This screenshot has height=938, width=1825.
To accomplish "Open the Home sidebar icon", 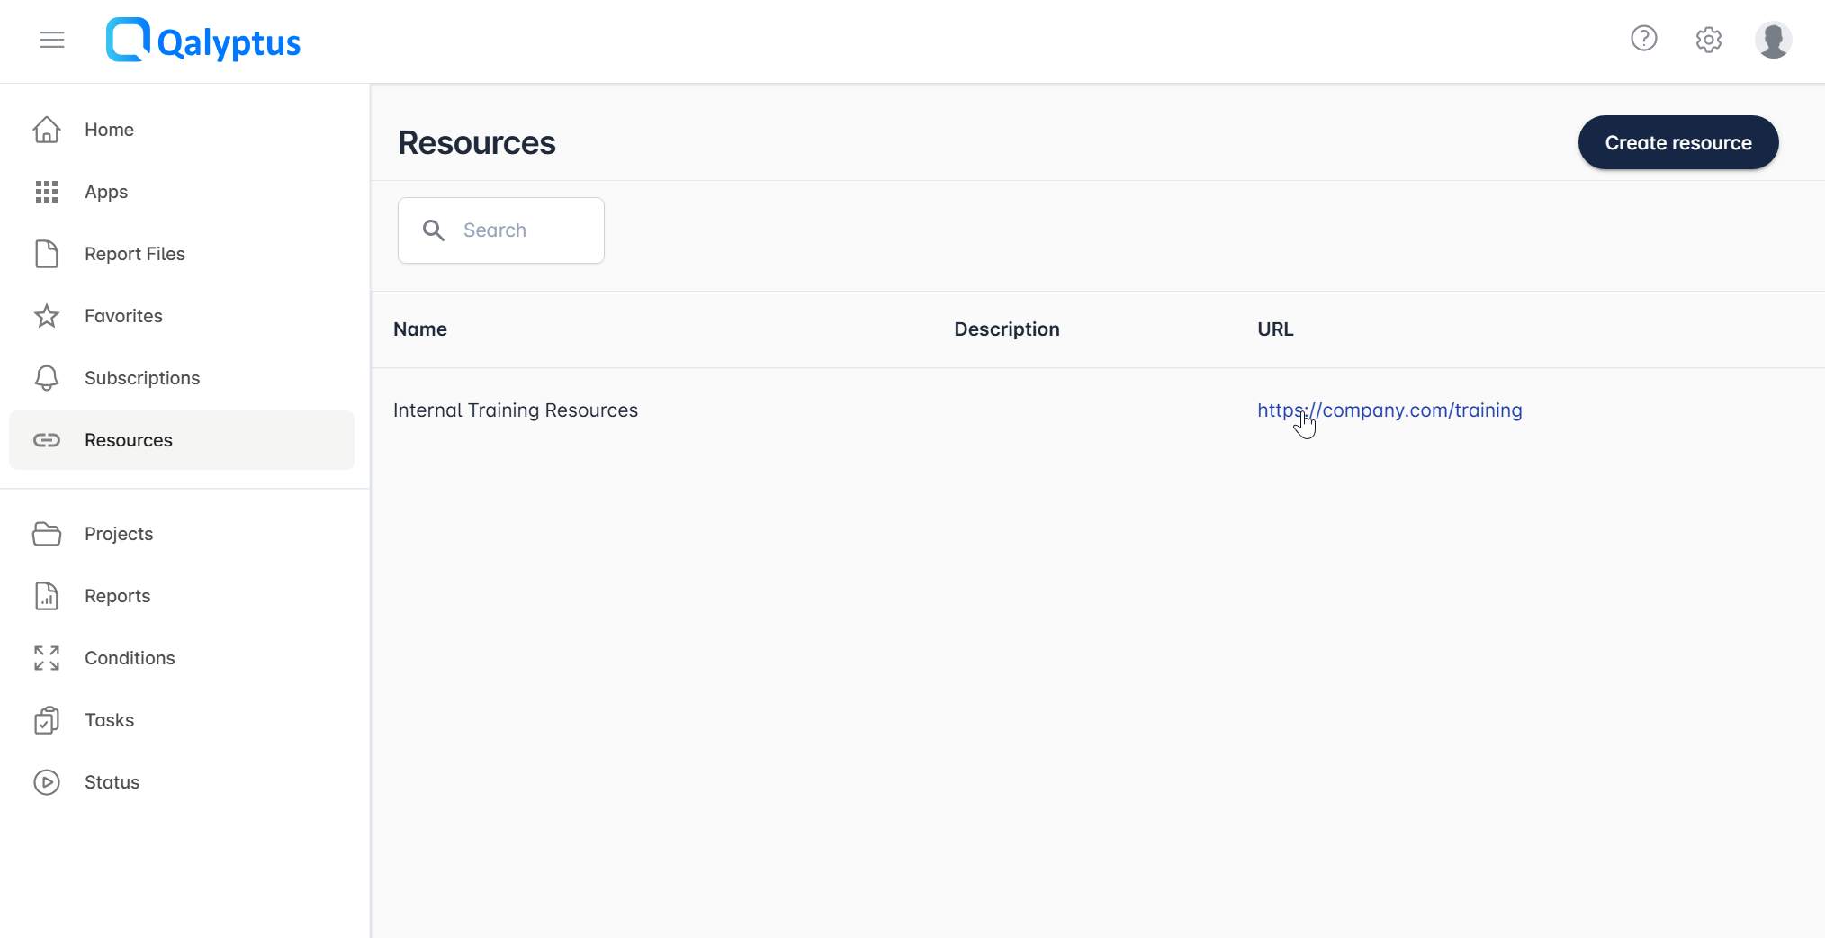I will tap(47, 130).
